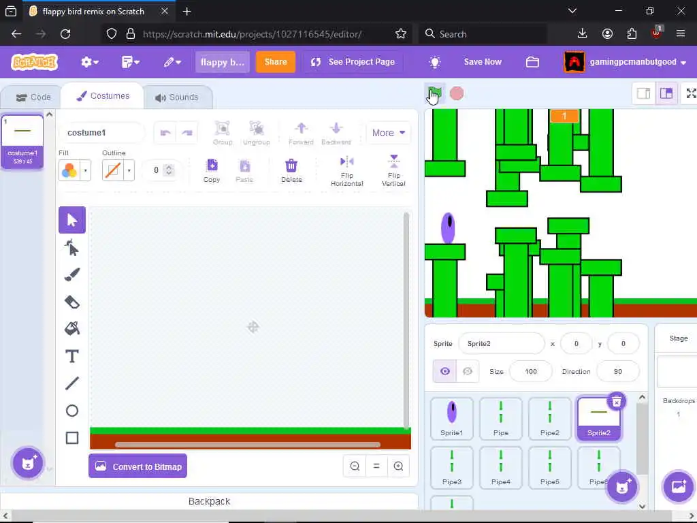Screen dimensions: 697x523
Task: Open the File menu dropdown
Action: (131, 62)
